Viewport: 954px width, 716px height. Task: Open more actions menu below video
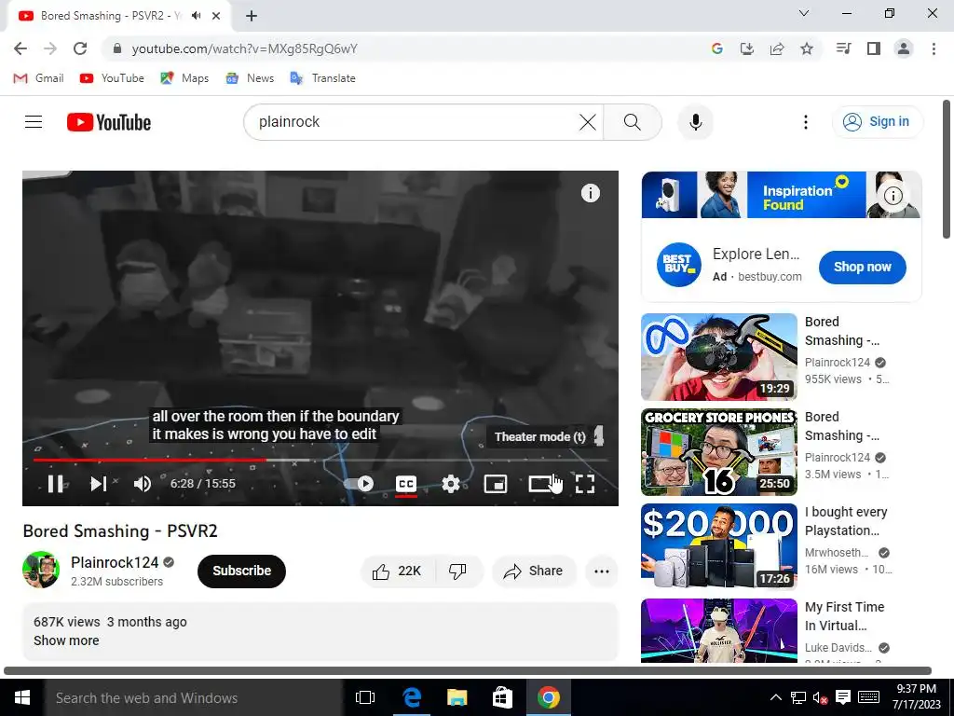[601, 571]
